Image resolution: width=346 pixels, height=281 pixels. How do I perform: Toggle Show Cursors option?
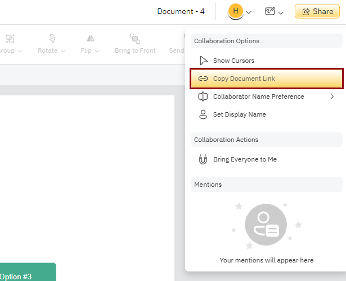(233, 61)
